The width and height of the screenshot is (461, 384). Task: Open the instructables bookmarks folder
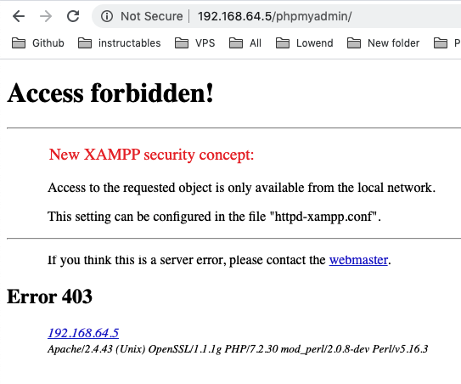click(x=120, y=43)
